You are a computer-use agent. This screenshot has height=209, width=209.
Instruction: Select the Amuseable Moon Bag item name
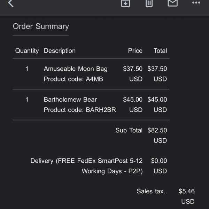(76, 69)
